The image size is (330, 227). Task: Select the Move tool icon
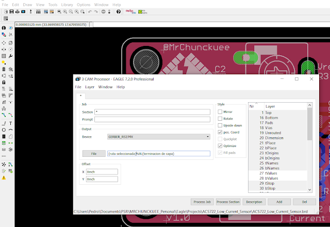(4, 43)
